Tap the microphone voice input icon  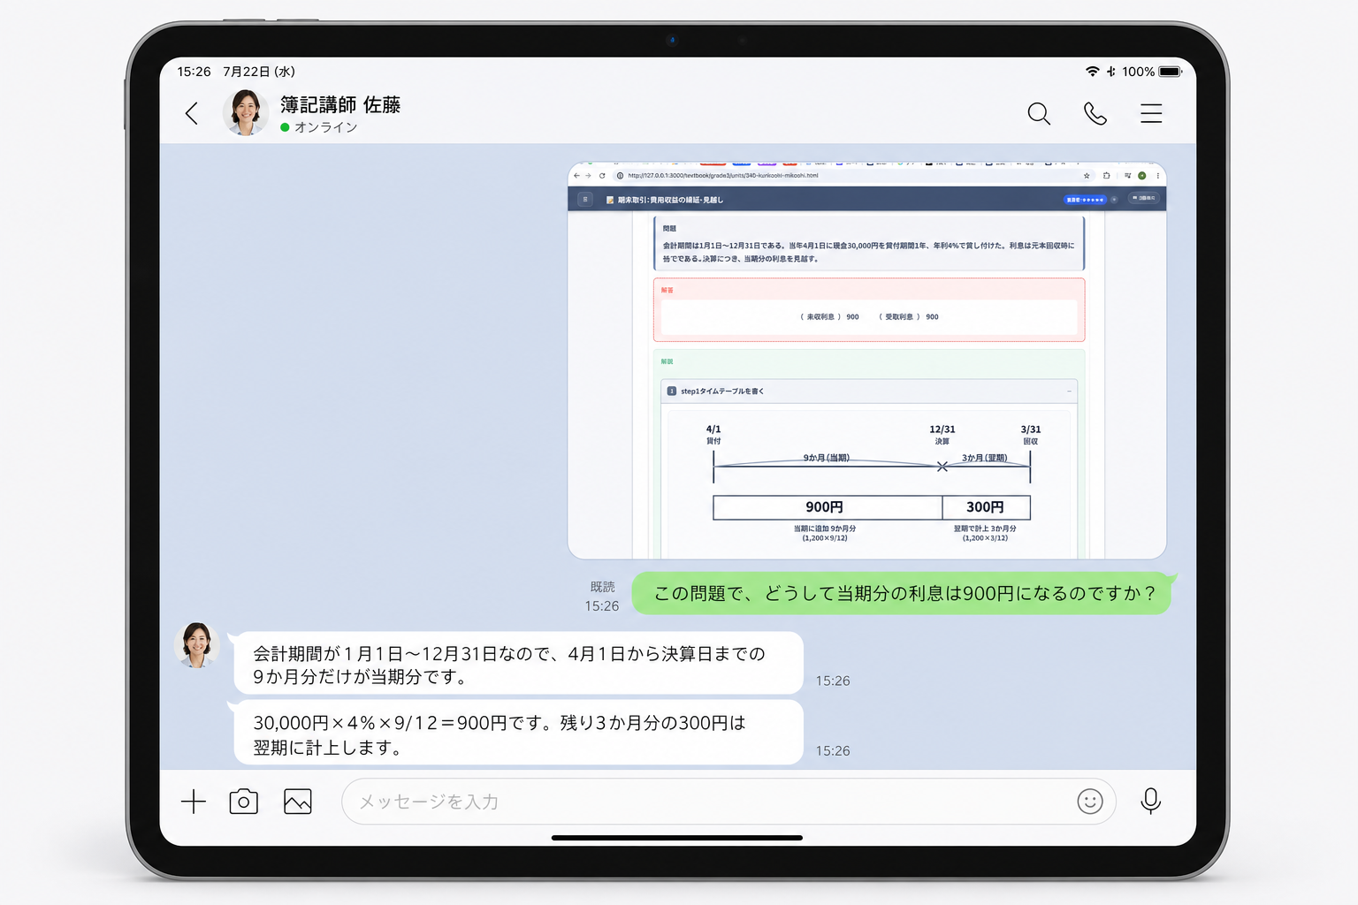[x=1151, y=802]
